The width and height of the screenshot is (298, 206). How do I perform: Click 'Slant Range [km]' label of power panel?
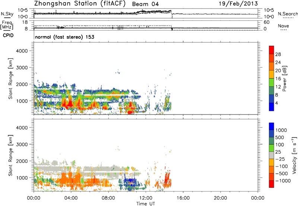[10, 78]
